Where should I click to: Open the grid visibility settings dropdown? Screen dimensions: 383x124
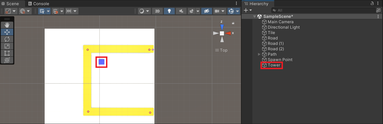coord(48,11)
